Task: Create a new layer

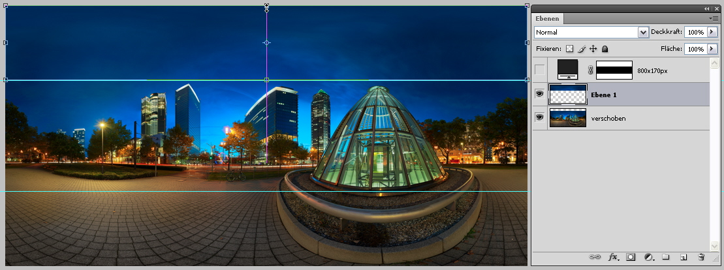Action: 683,258
